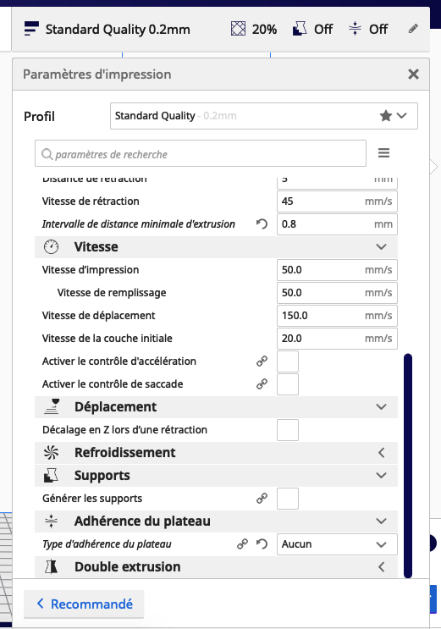Focus the paramètres de recherche field
This screenshot has height=629, width=441.
coord(201,153)
